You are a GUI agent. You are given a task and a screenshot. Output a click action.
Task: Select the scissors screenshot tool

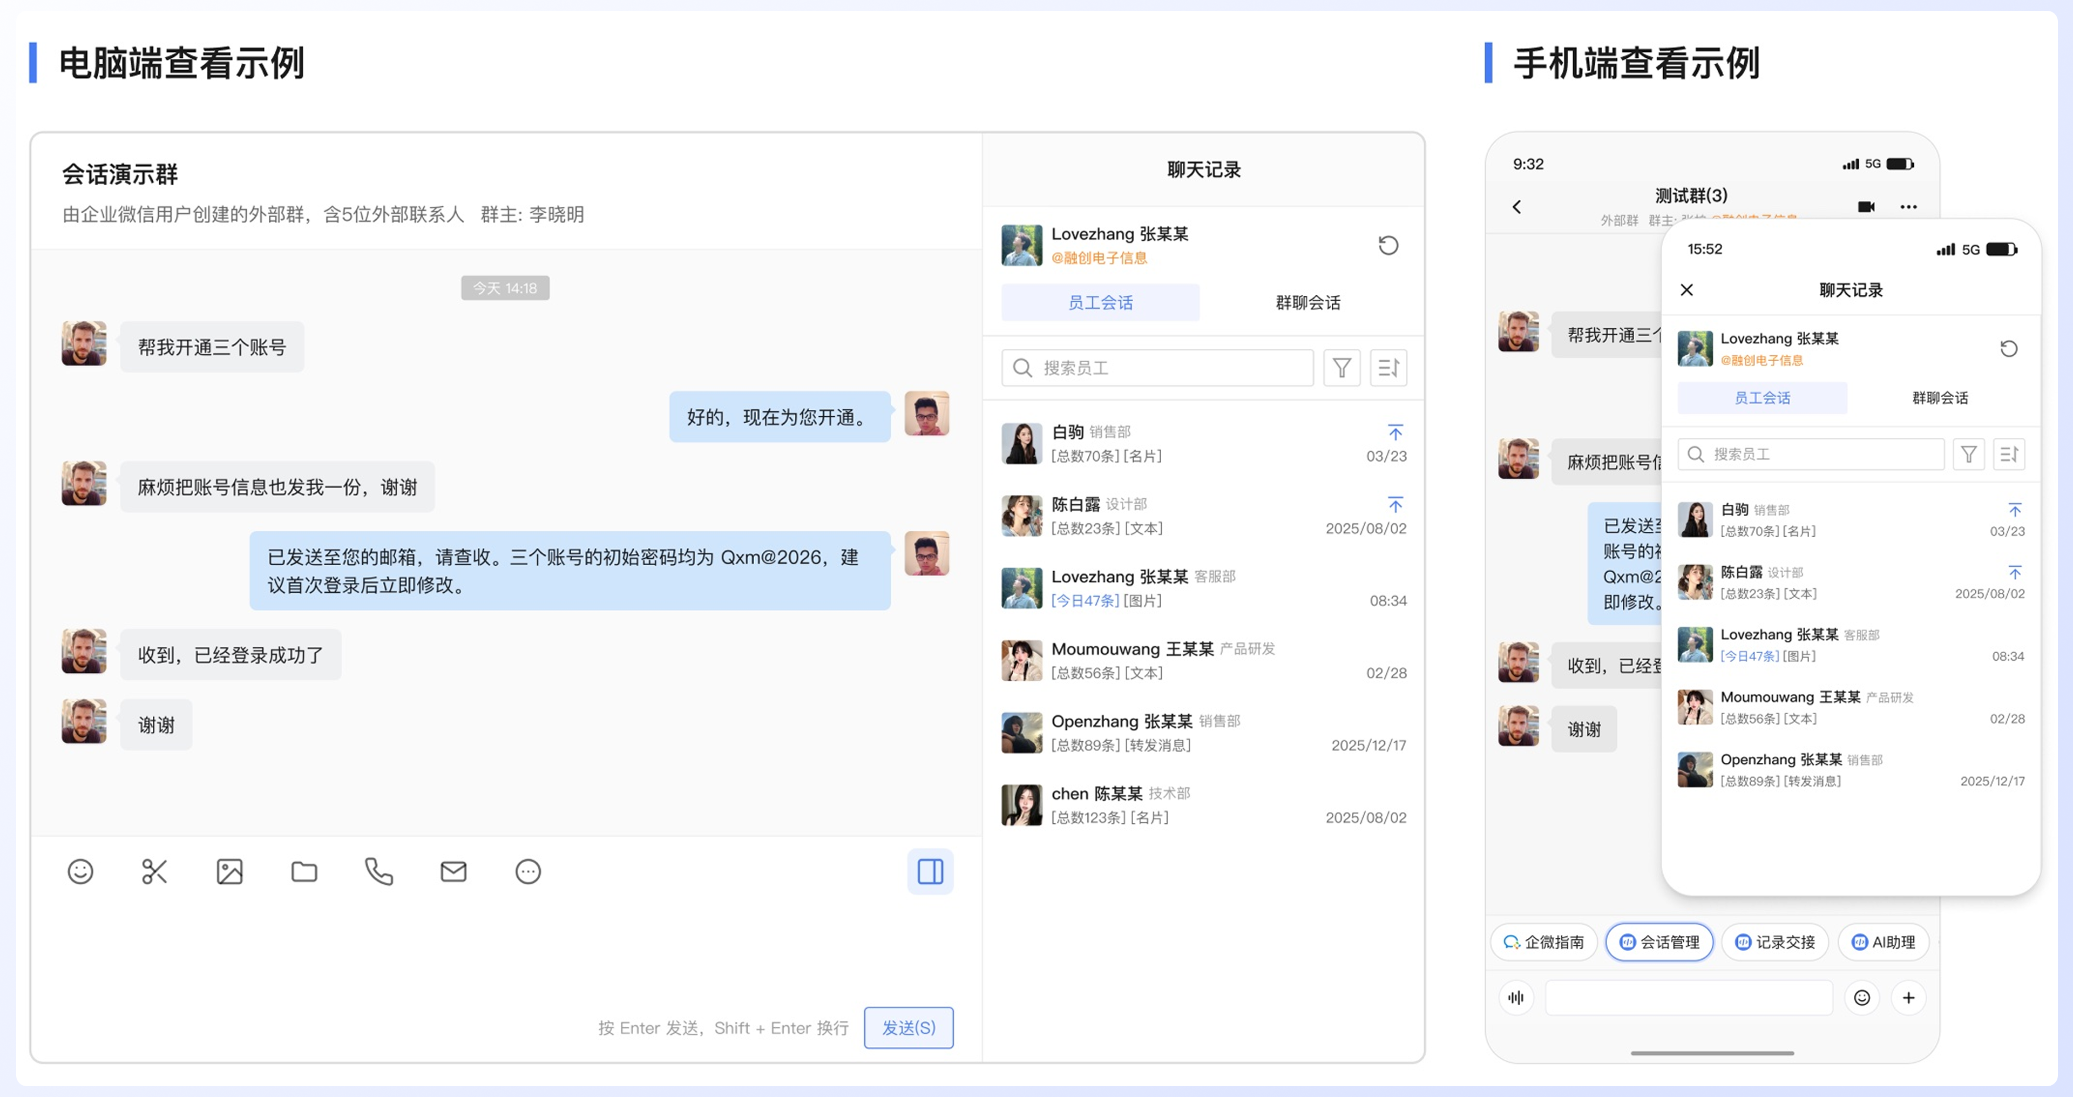[154, 872]
